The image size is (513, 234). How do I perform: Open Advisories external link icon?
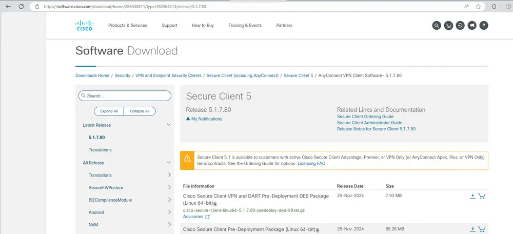click(x=207, y=217)
